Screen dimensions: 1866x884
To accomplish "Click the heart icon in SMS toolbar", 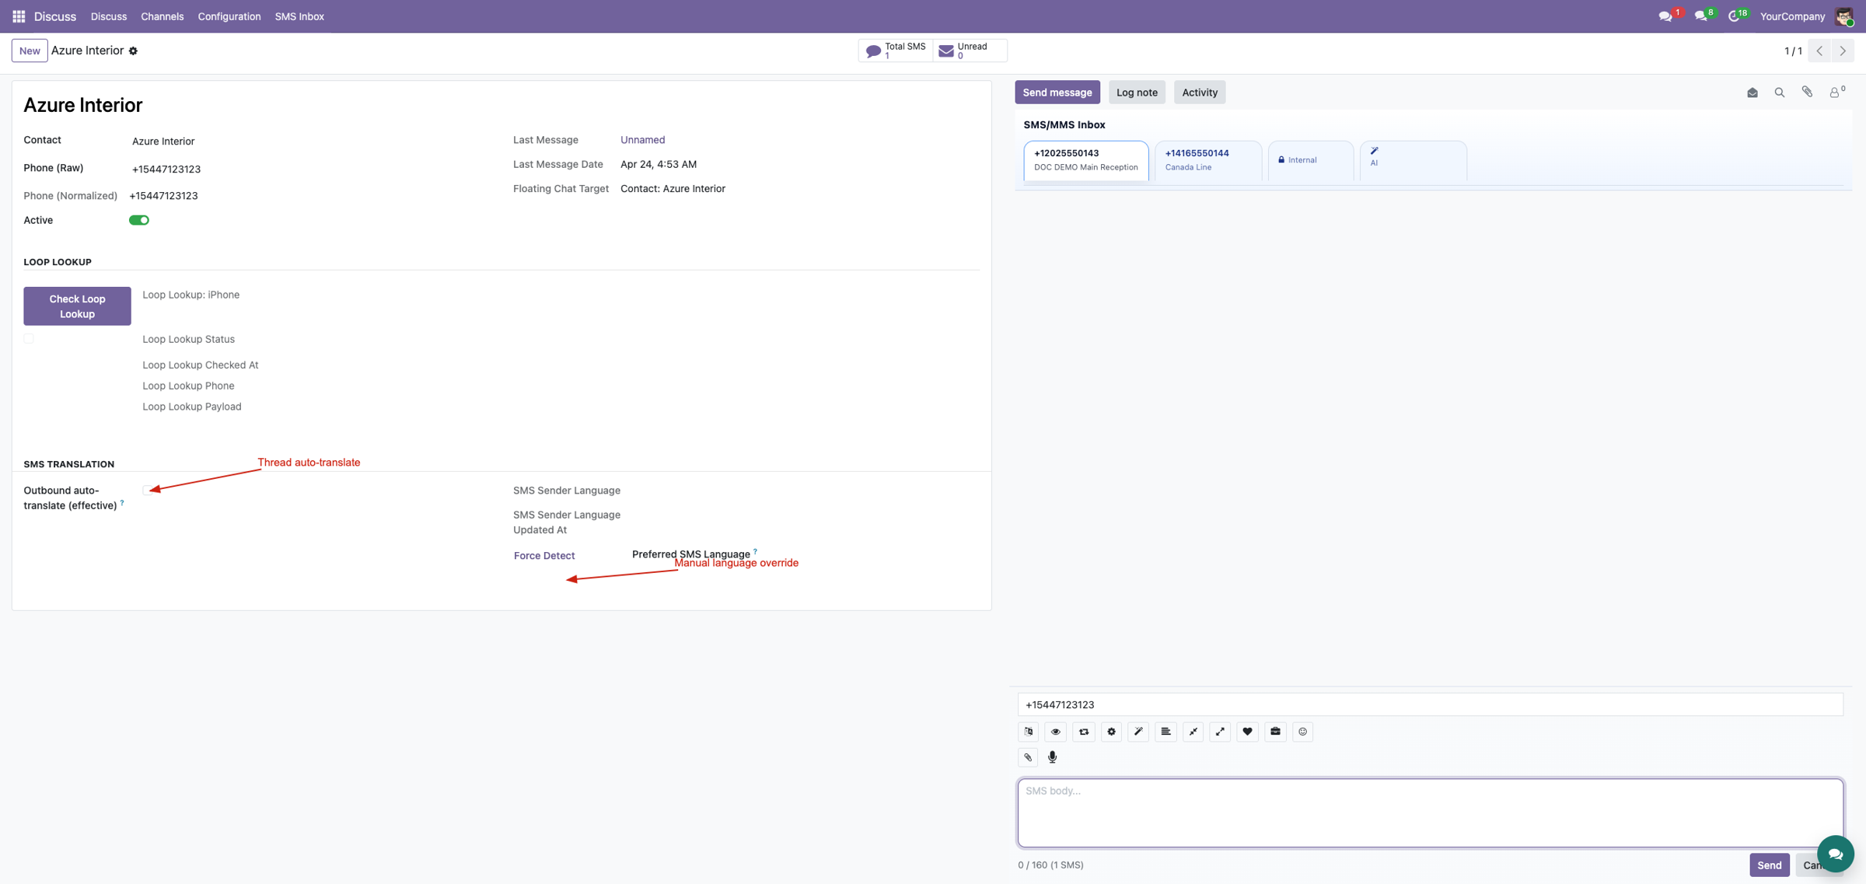I will 1247,732.
